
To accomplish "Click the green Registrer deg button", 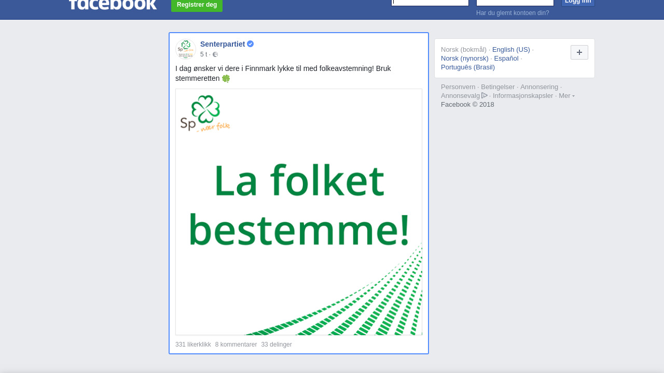I will pyautogui.click(x=197, y=5).
